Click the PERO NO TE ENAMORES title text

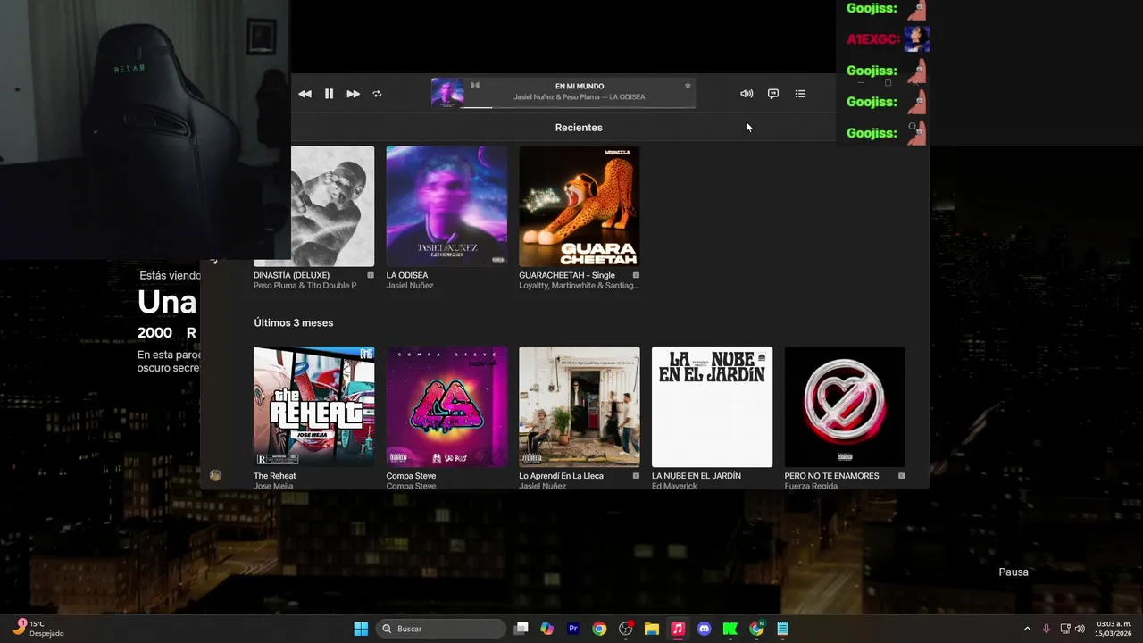click(x=832, y=476)
